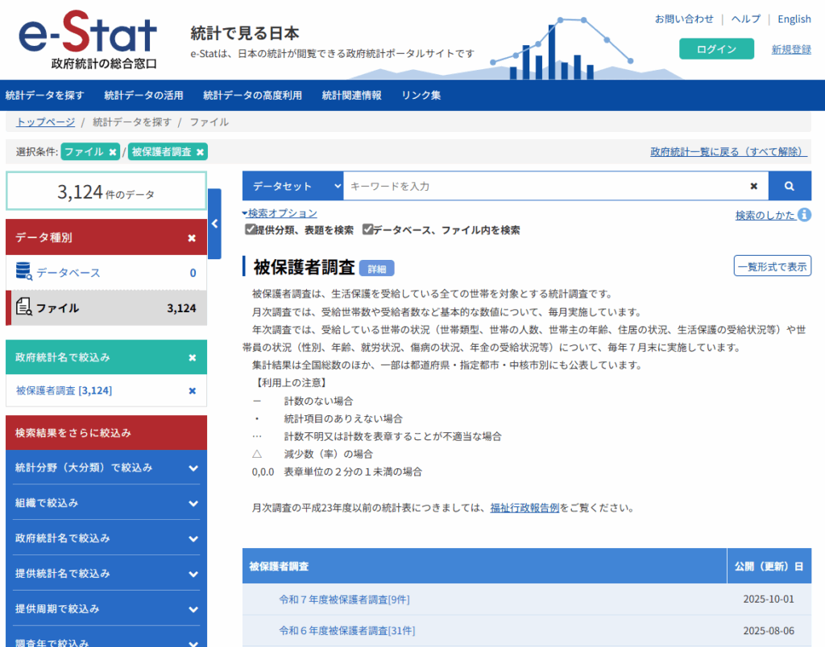This screenshot has height=647, width=825.
Task: Click the keyword input field
Action: (x=544, y=186)
